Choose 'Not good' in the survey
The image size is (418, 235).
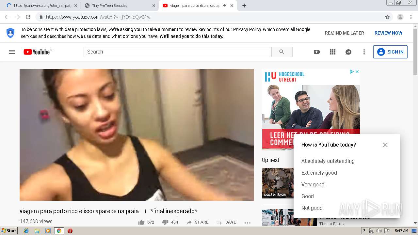pyautogui.click(x=312, y=208)
